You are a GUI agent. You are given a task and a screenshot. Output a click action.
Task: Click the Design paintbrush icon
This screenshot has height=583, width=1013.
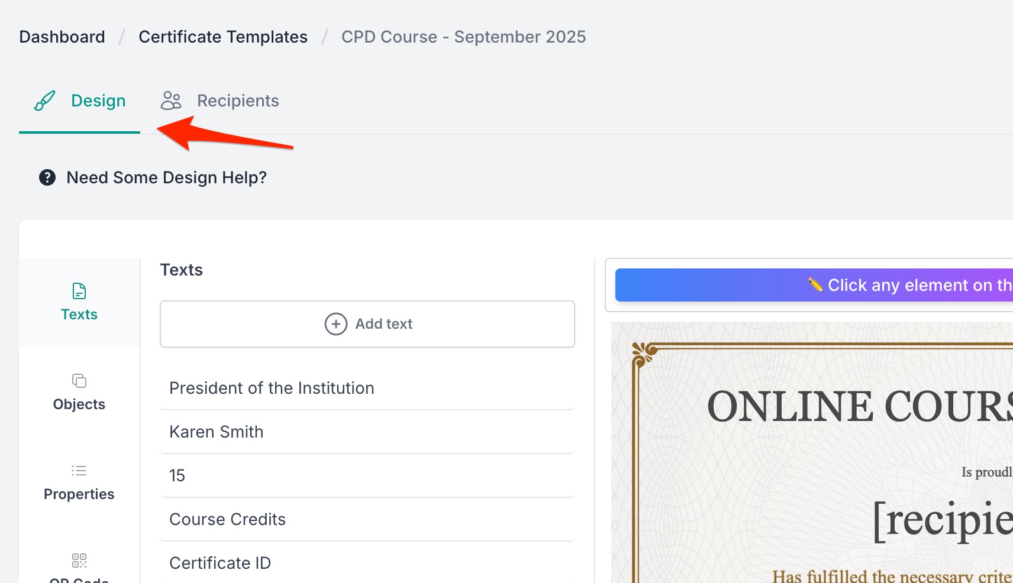click(45, 101)
